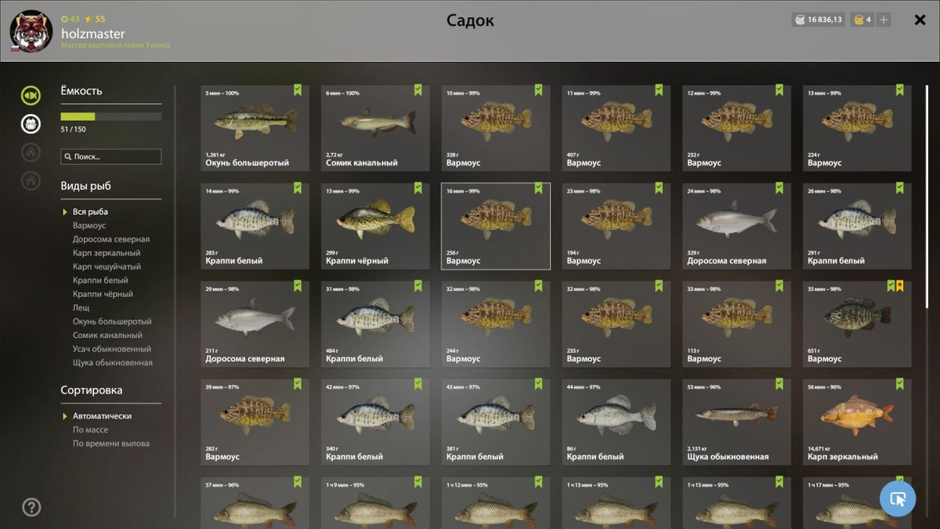Toggle green bookmark on Окунь большеротый card
940x529 pixels.
tap(298, 90)
